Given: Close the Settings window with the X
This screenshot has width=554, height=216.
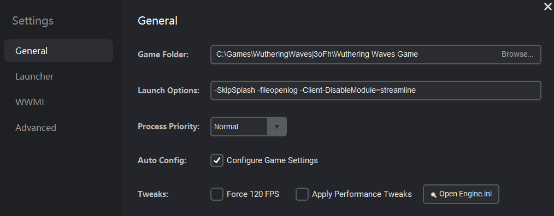Looking at the screenshot, I should tap(547, 7).
